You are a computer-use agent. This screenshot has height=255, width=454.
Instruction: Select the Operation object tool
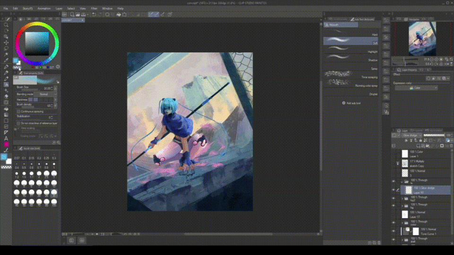[x=6, y=37]
